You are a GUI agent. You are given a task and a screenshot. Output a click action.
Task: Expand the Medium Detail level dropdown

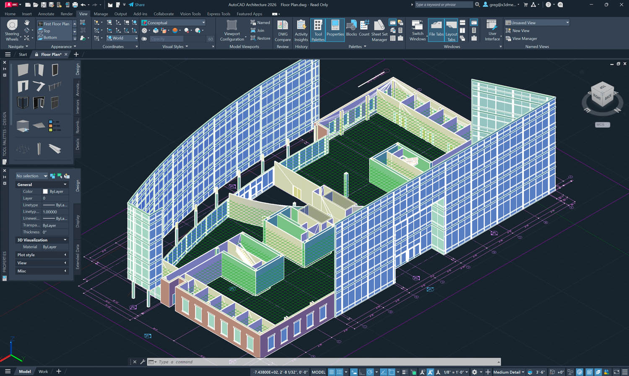[509, 372]
